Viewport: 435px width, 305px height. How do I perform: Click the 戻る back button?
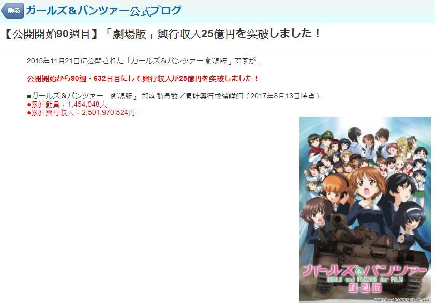tap(12, 11)
